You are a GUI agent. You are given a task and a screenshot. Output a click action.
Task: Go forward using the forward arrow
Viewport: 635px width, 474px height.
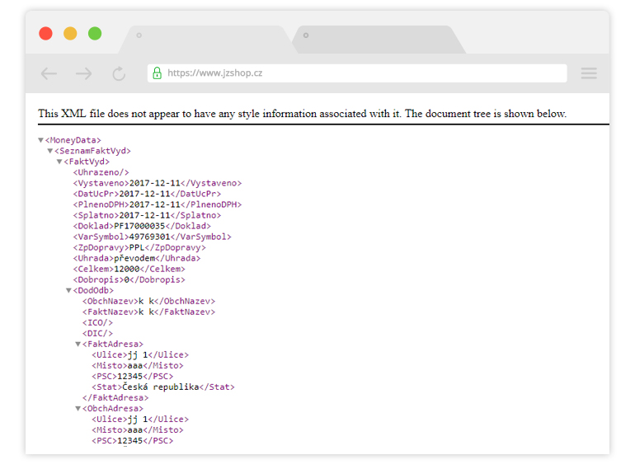(x=84, y=73)
